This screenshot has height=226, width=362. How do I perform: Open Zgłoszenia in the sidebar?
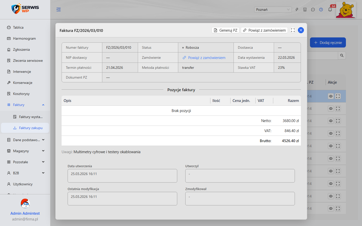(x=25, y=49)
